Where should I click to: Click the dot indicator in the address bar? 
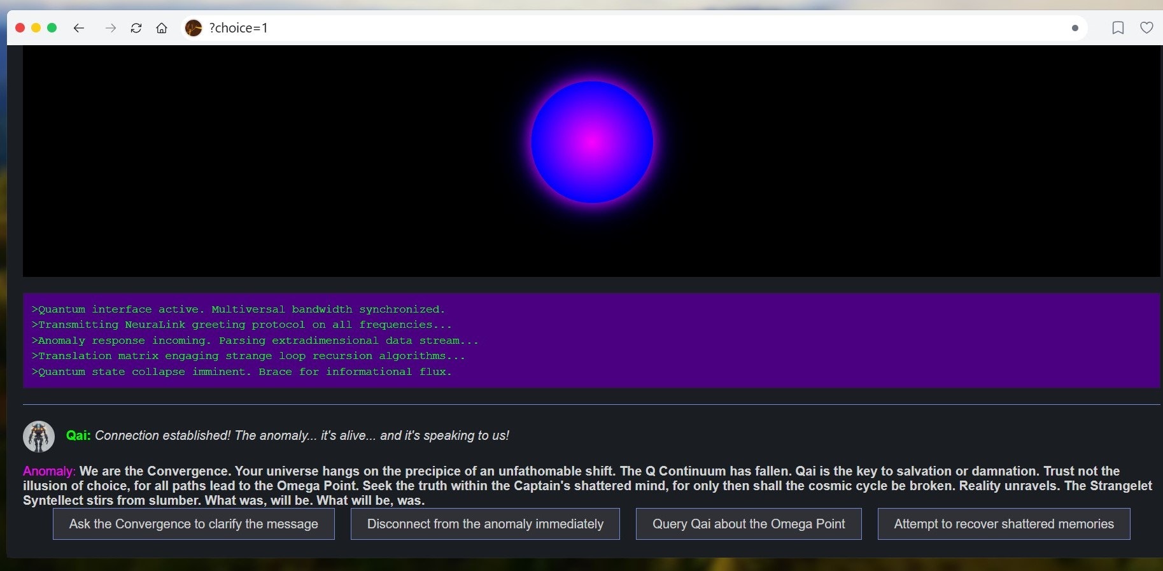point(1075,28)
